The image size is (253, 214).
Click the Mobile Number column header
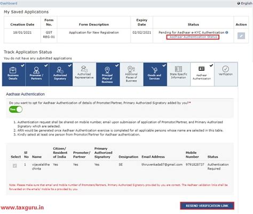[192, 154]
